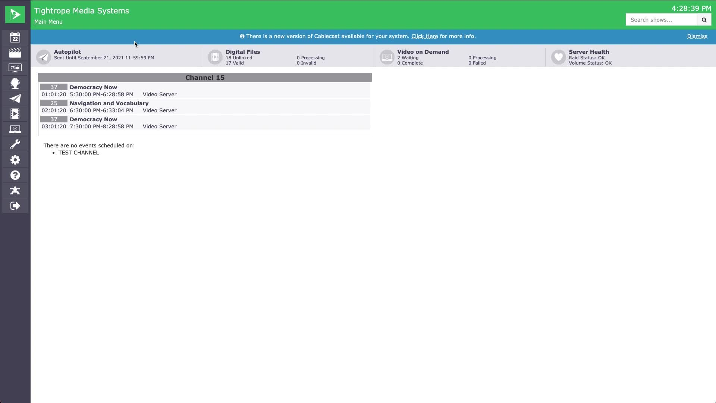Screen dimensions: 716x403
Task: Click the Autopilot status plane icon
Action: 44,57
